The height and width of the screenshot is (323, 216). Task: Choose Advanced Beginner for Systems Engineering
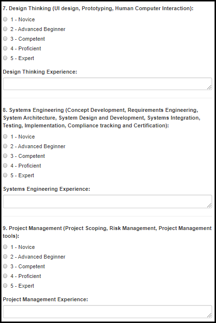(x=5, y=146)
